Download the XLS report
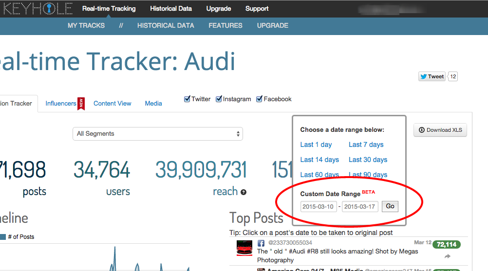488x271 pixels. [x=440, y=130]
